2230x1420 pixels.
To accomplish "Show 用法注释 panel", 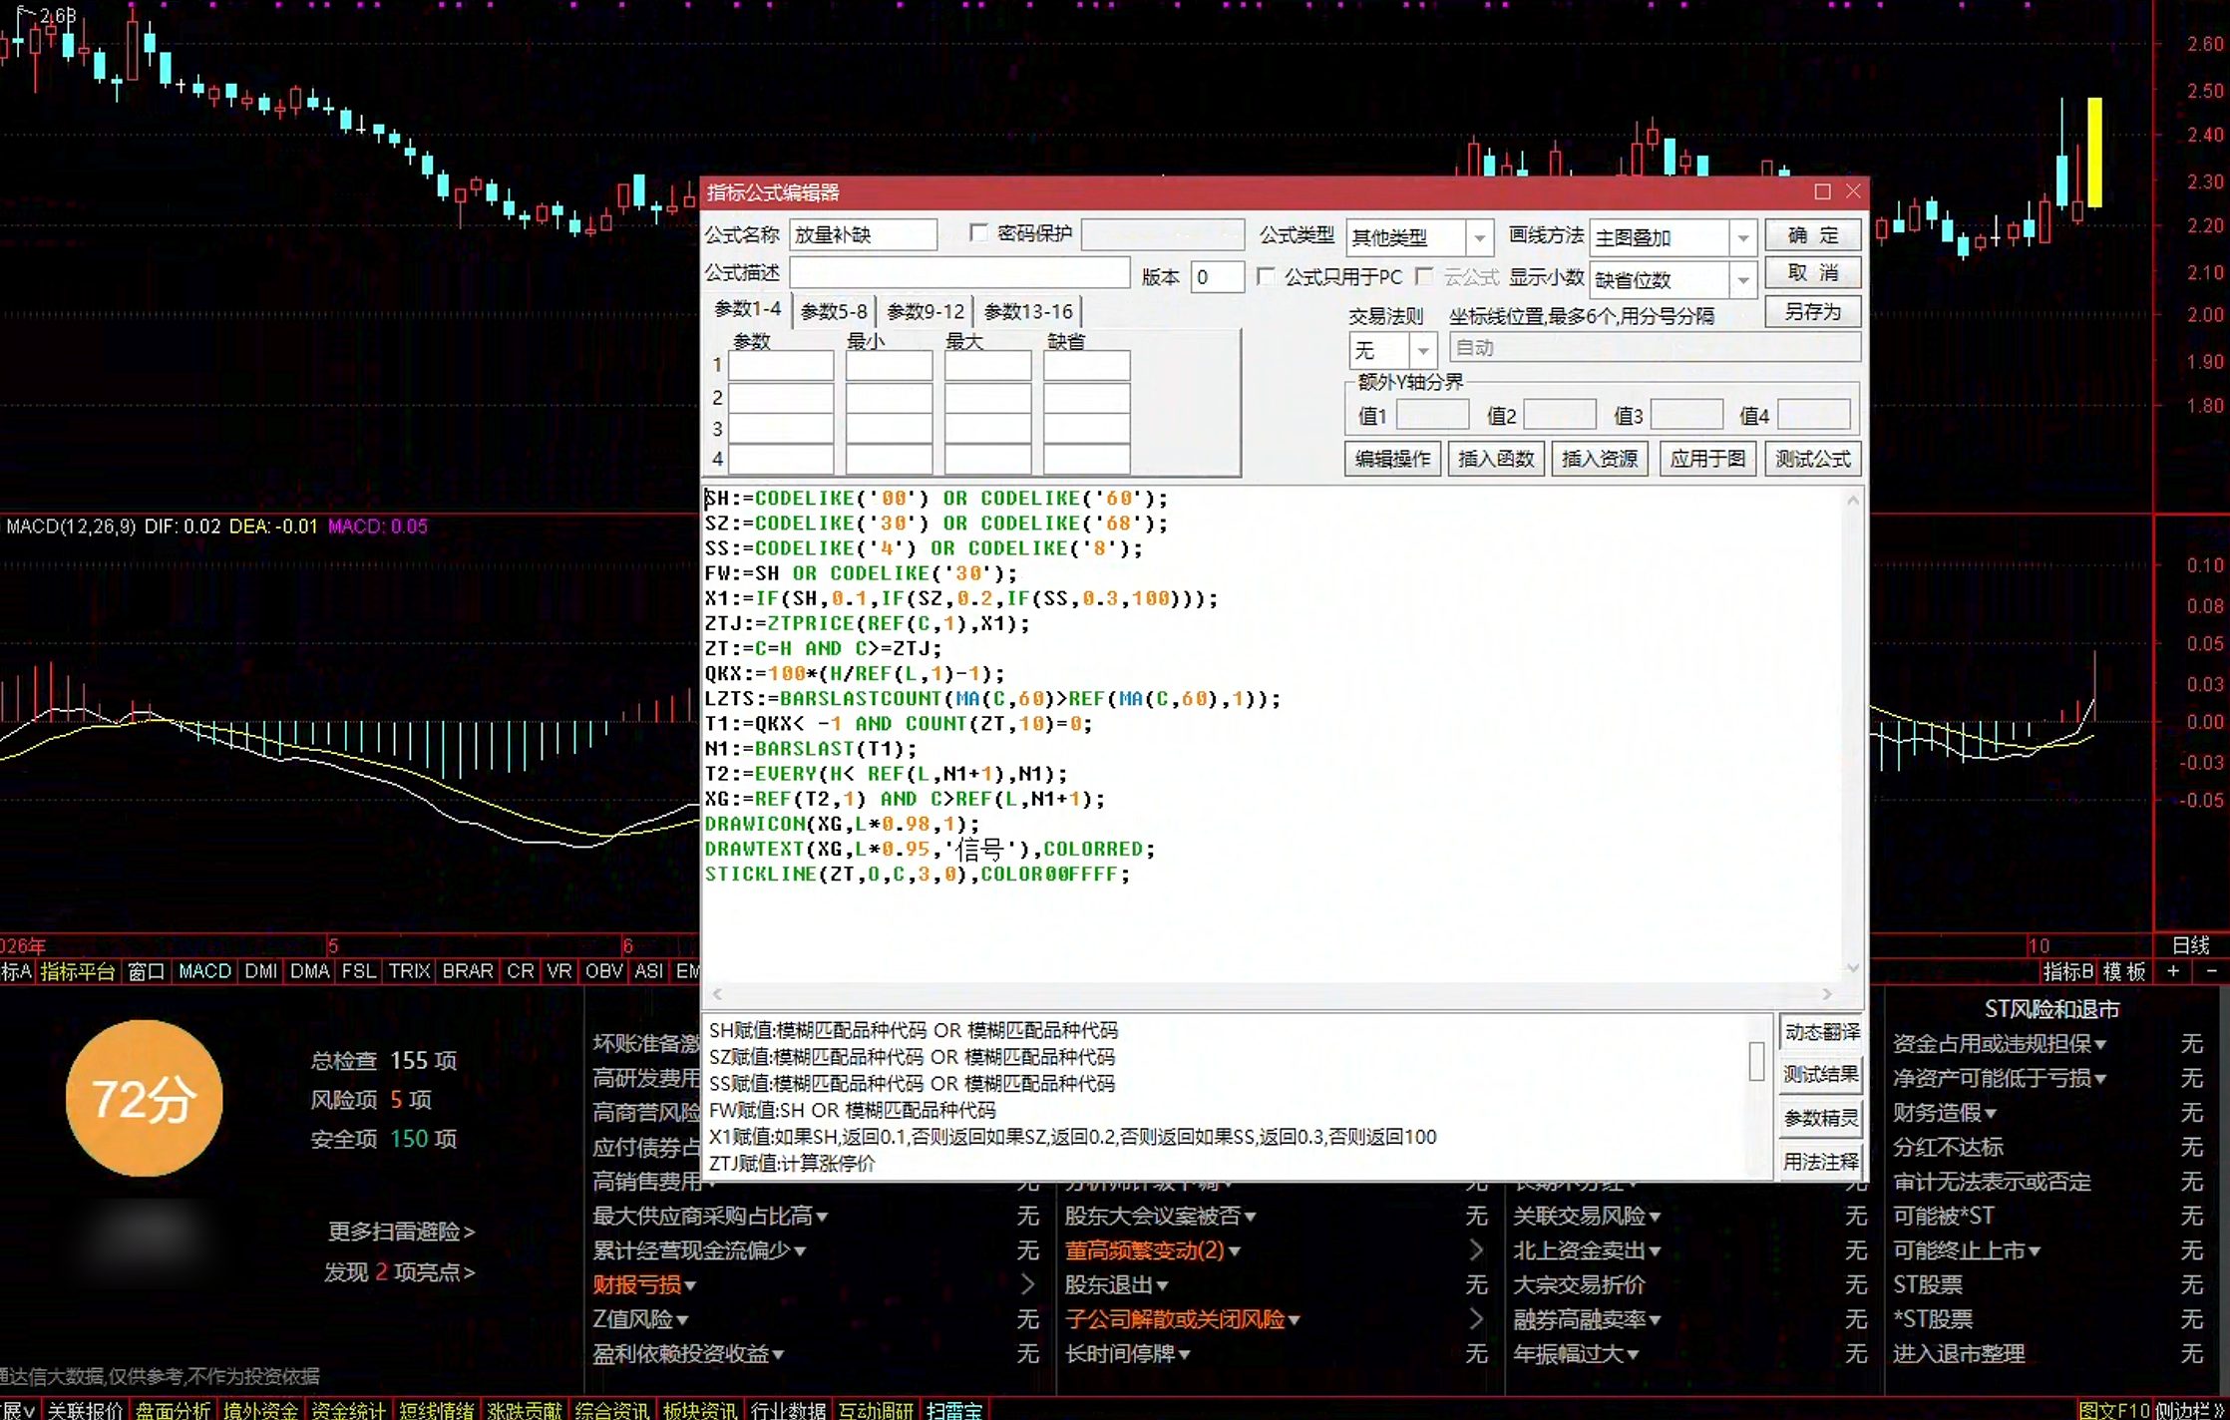I will tap(1821, 1162).
